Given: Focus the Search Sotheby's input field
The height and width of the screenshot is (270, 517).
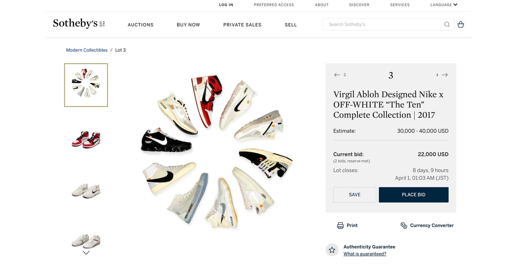Looking at the screenshot, I should click(384, 24).
